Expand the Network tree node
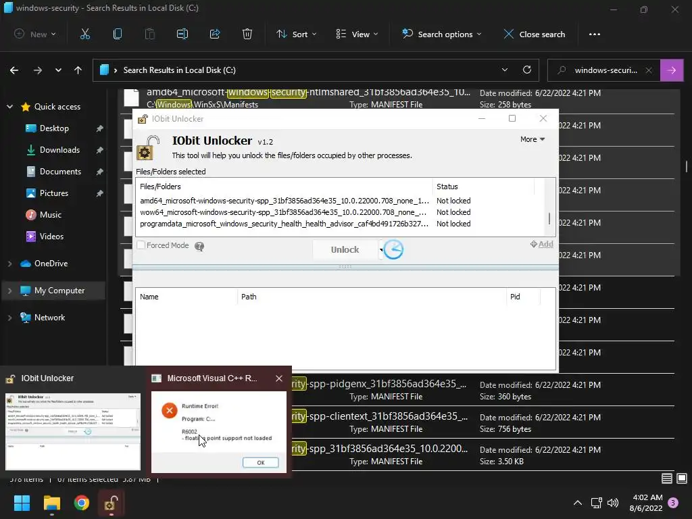The width and height of the screenshot is (692, 519). pos(9,318)
